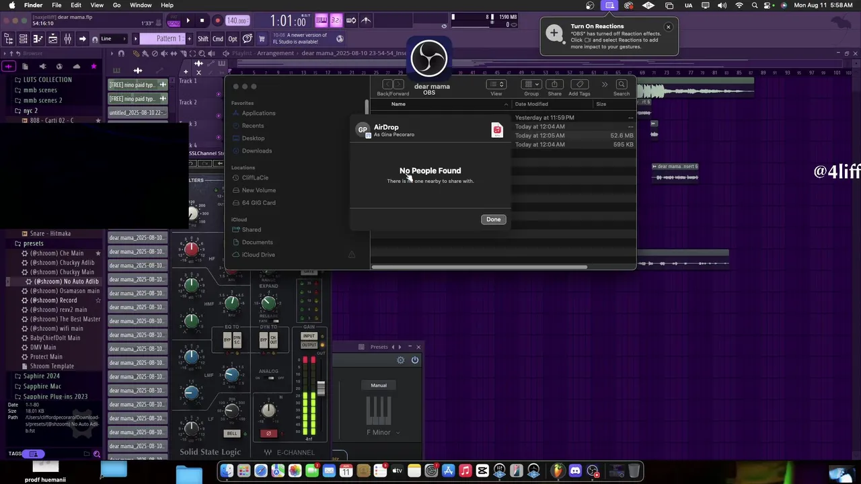The image size is (861, 484).
Task: Toggle SSL phase invert Ø button
Action: coord(268,434)
